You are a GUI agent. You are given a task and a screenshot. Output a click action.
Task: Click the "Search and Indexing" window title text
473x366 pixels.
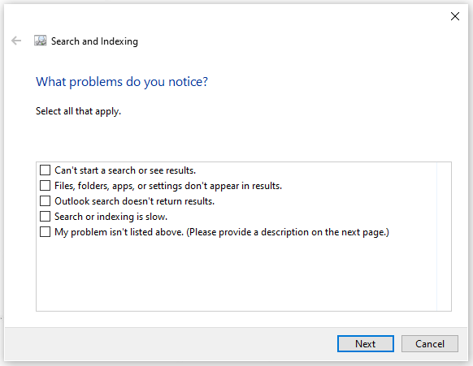94,41
